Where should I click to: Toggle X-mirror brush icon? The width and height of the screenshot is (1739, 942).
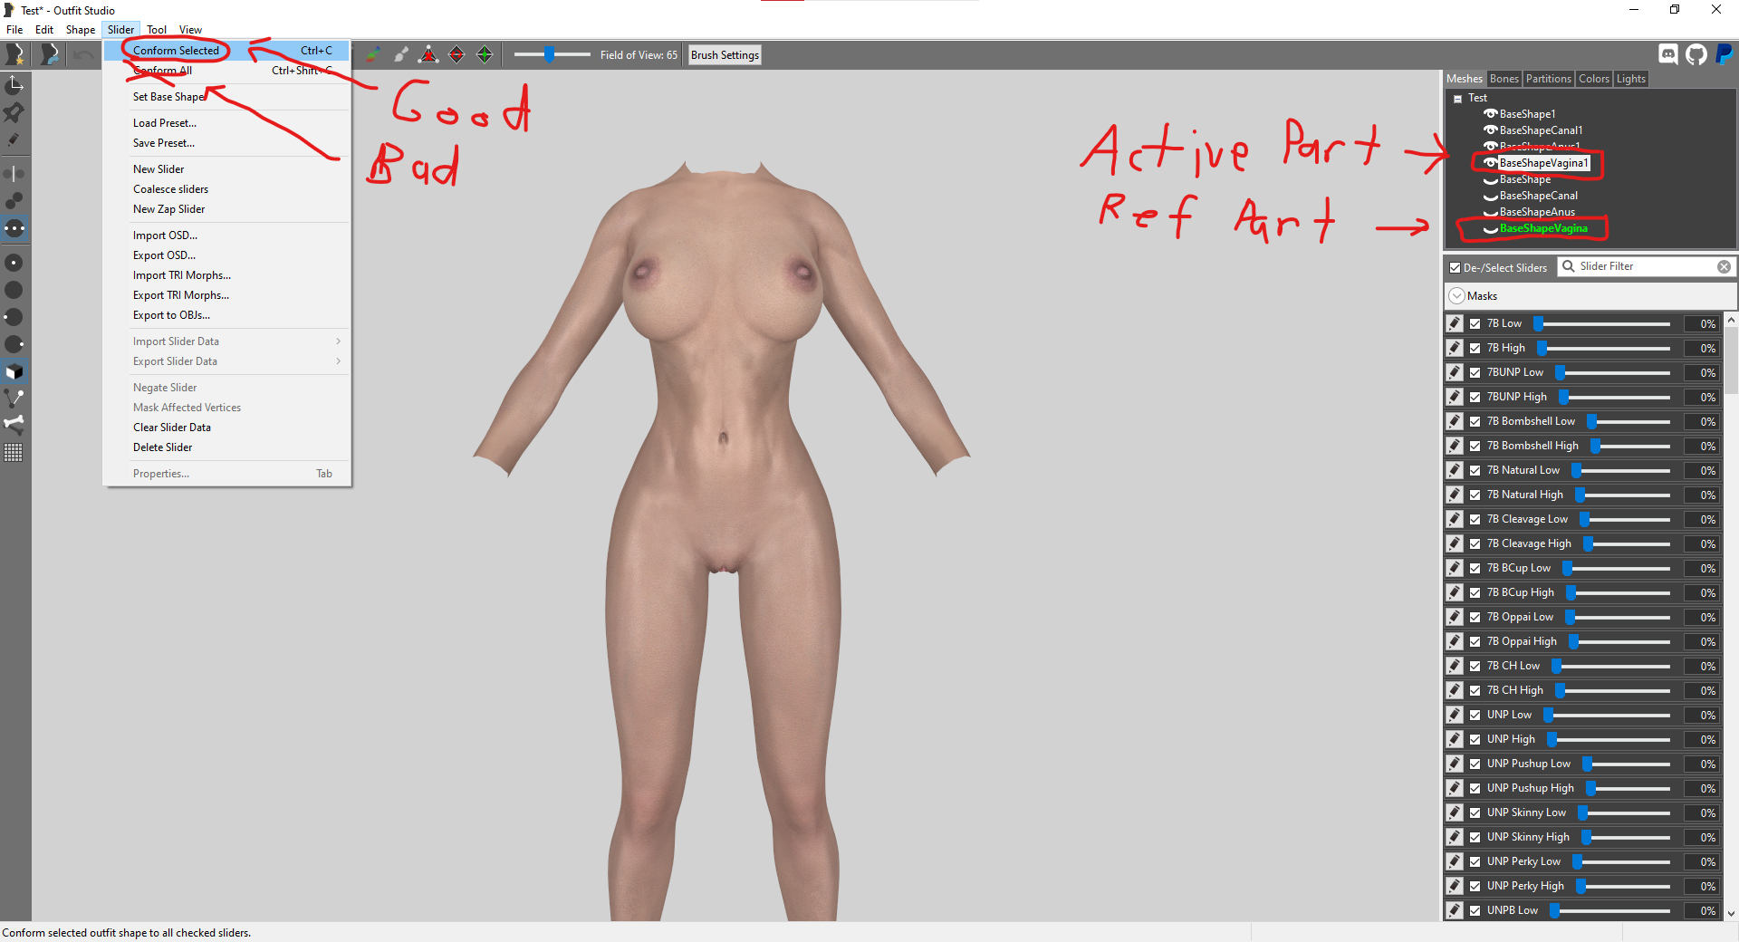click(x=14, y=173)
